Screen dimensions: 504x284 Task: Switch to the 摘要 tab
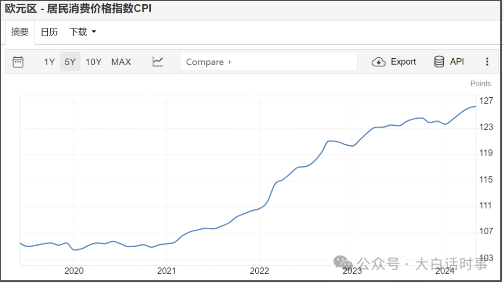coord(20,32)
